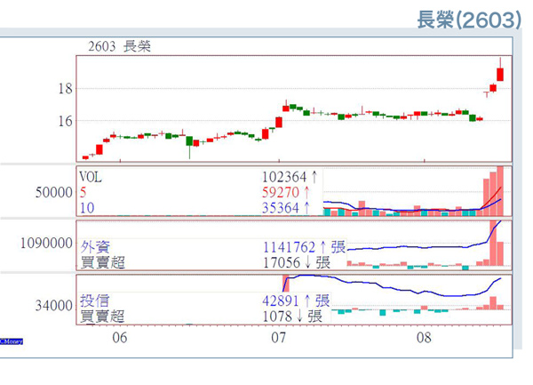533x385 pixels.
Task: Click the 06 month marker on time axis
Action: pyautogui.click(x=119, y=339)
